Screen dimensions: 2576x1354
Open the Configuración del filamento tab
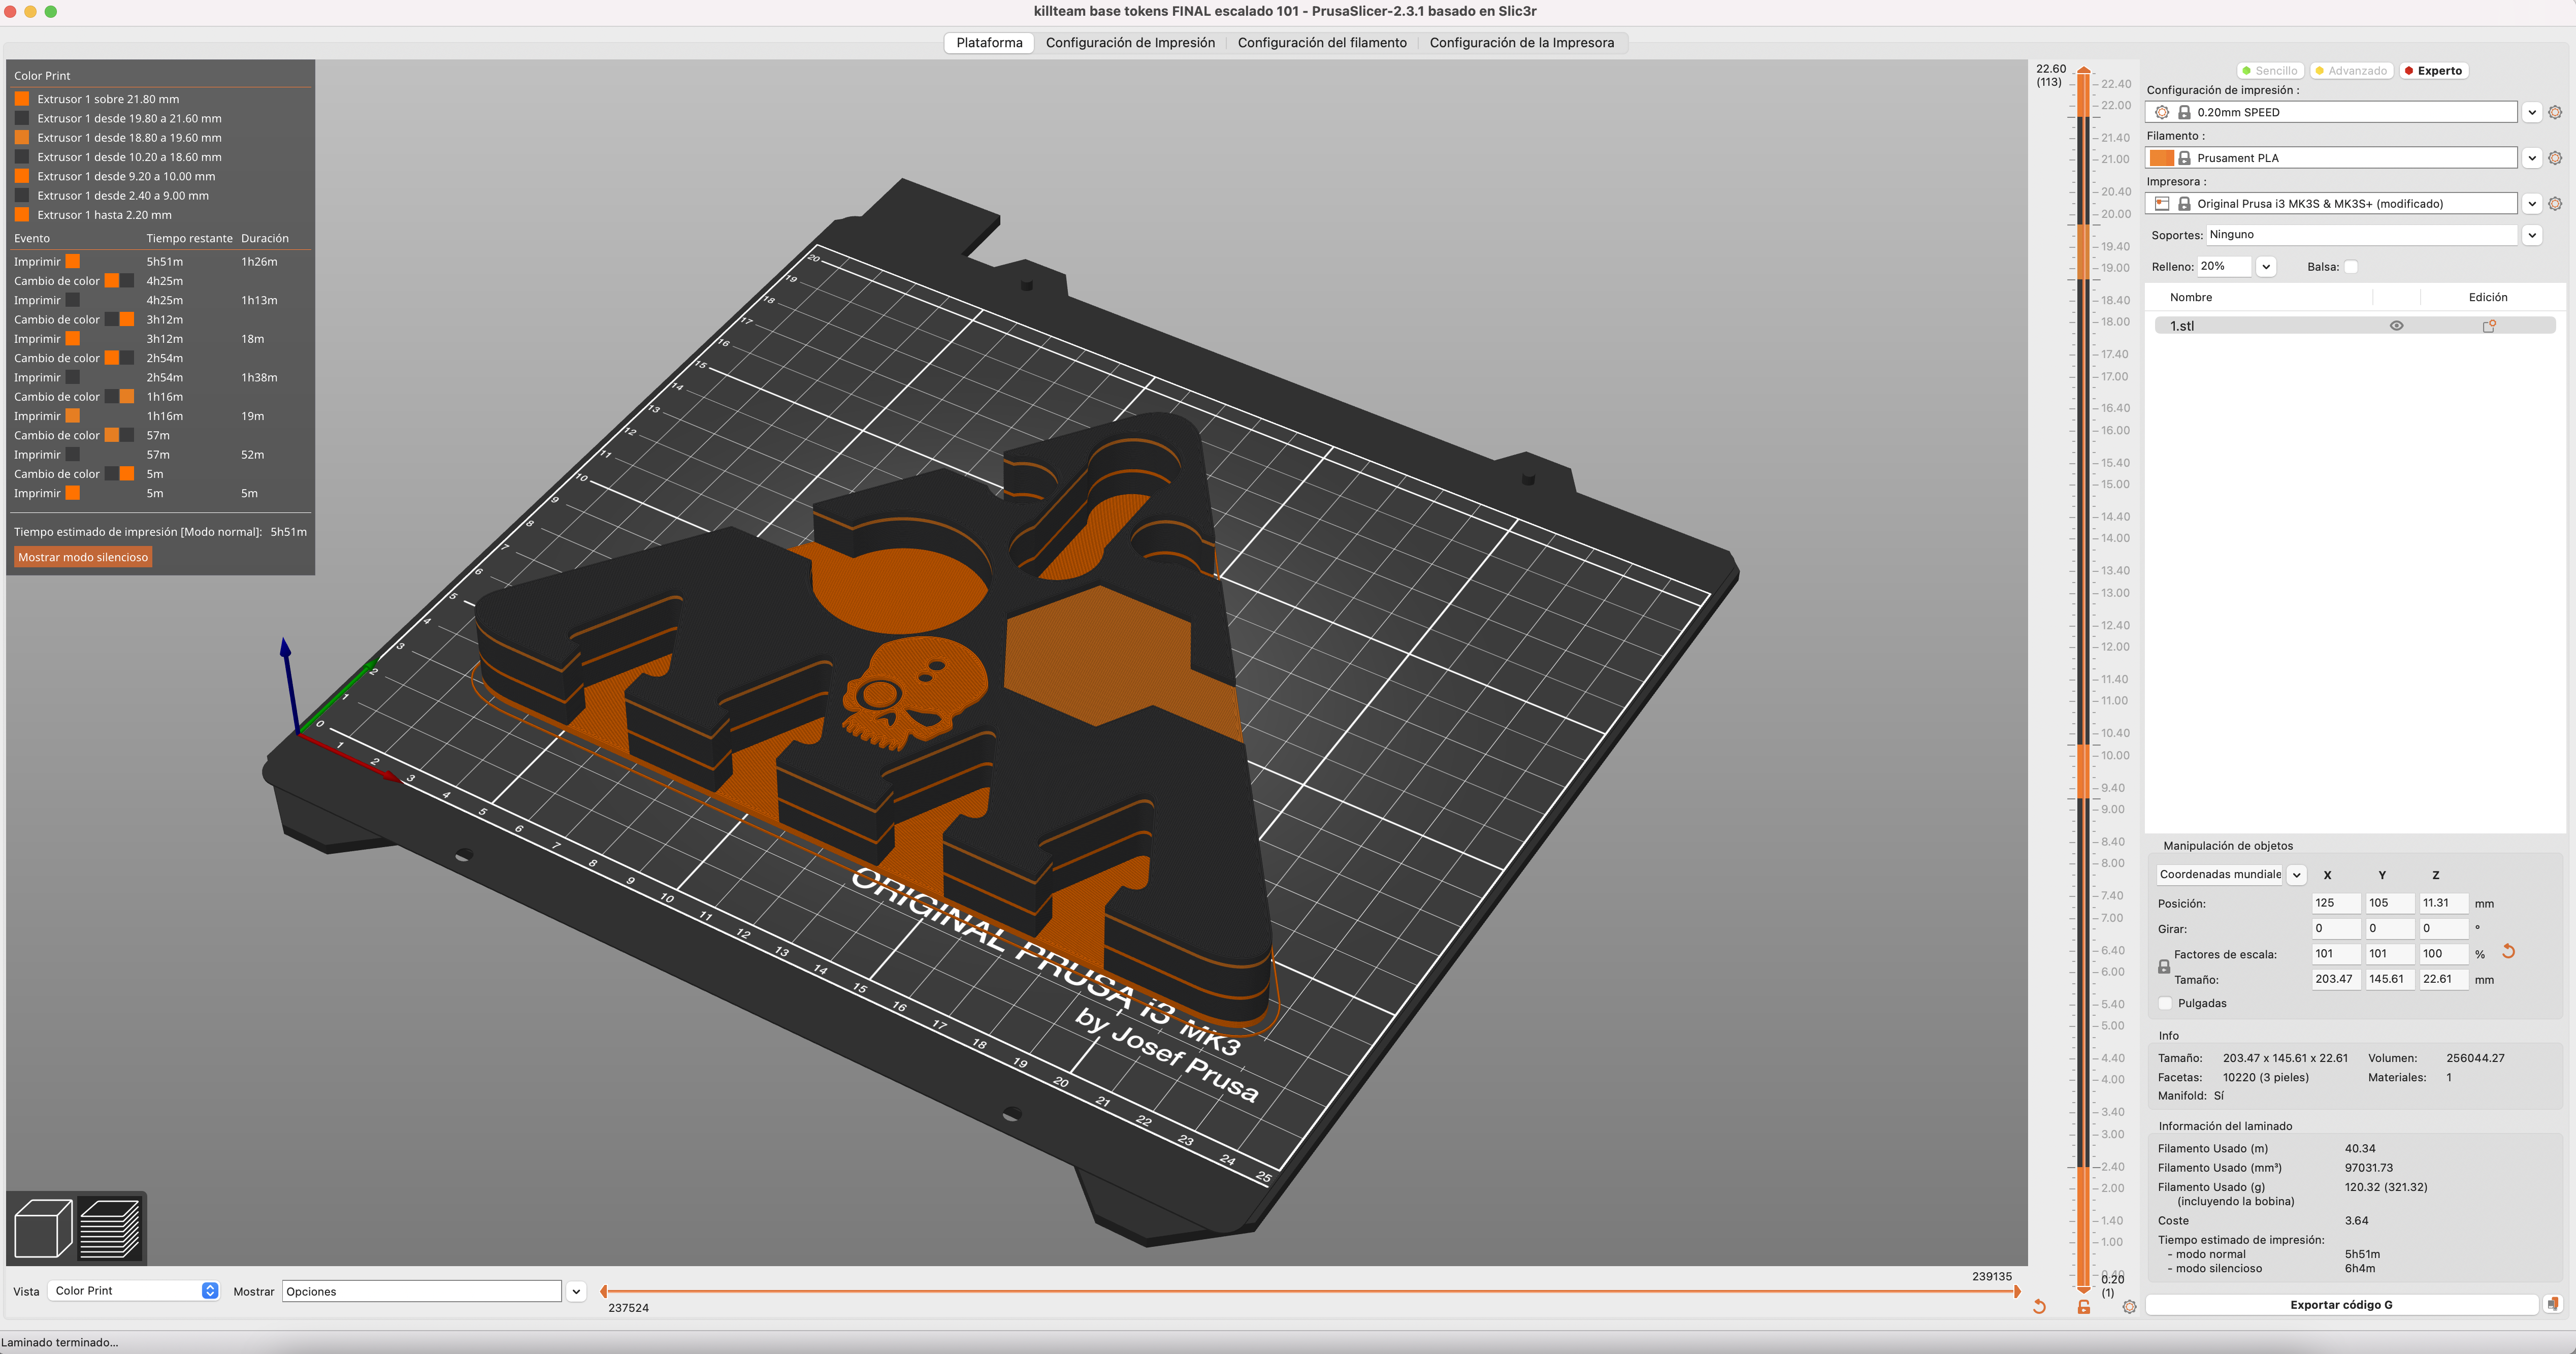[1322, 43]
